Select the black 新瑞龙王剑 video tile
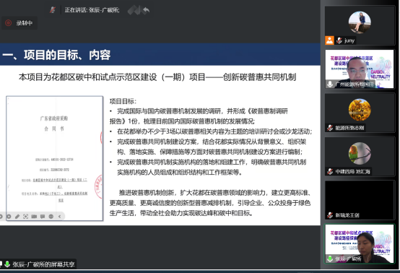The image size is (400, 273). [x=359, y=200]
